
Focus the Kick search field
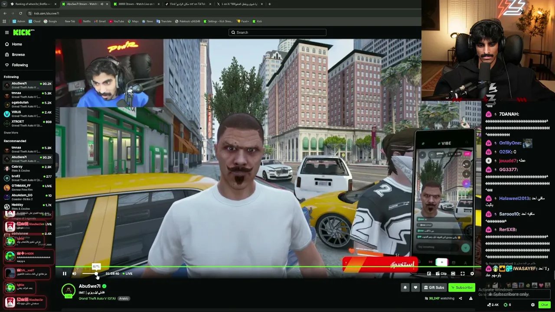(277, 32)
